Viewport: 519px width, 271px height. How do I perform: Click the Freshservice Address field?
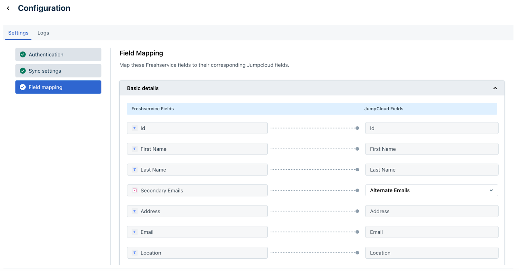[x=197, y=211]
